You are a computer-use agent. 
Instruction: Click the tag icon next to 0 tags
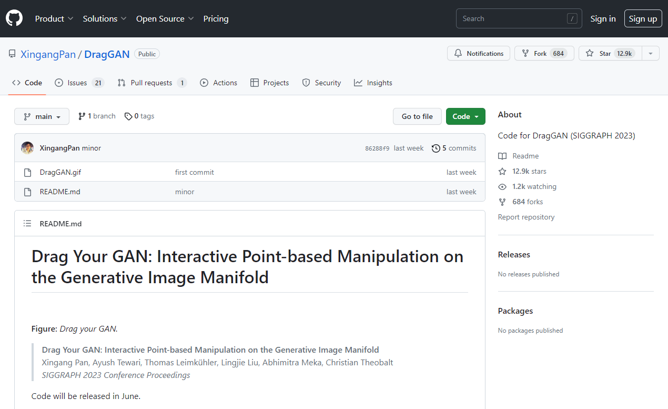(x=128, y=116)
